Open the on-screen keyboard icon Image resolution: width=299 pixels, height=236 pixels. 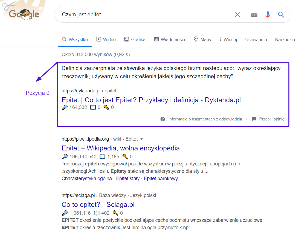[x=254, y=15]
